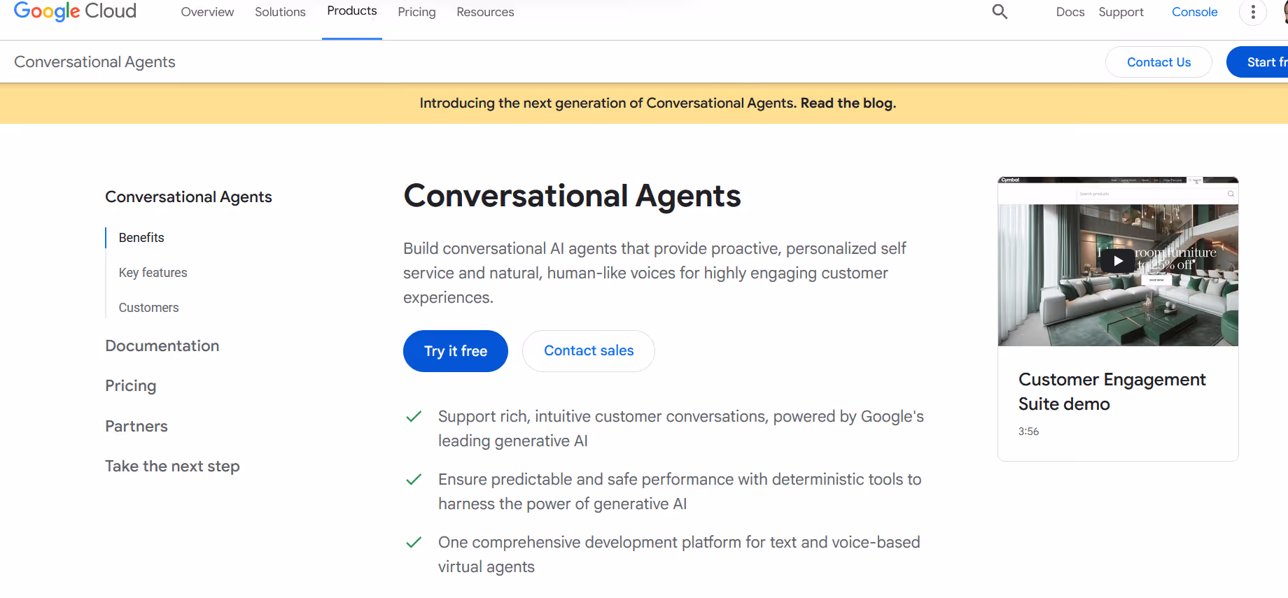Click the Contact Us button
The width and height of the screenshot is (1288, 598).
click(1158, 62)
